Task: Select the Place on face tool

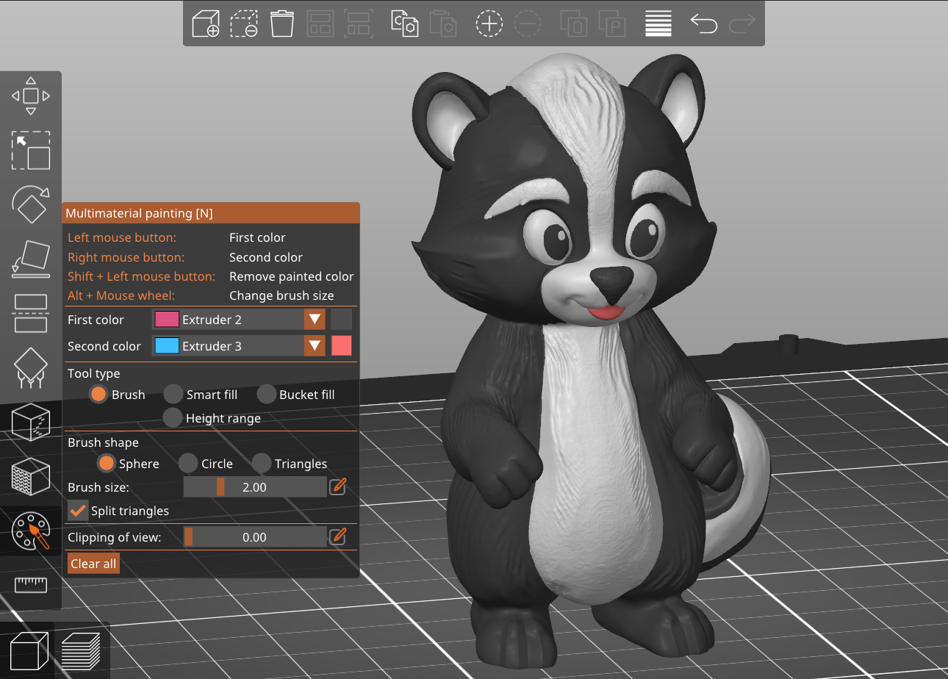Action: 31,259
